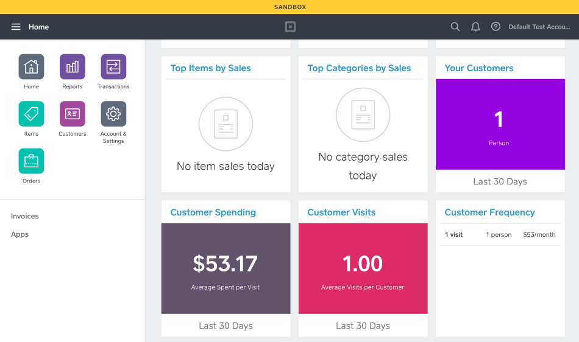This screenshot has width=579, height=342.
Task: Click the help question mark icon
Action: (x=496, y=27)
